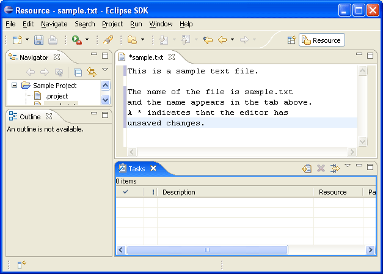Sort by the completed checkmark column header

(129, 192)
